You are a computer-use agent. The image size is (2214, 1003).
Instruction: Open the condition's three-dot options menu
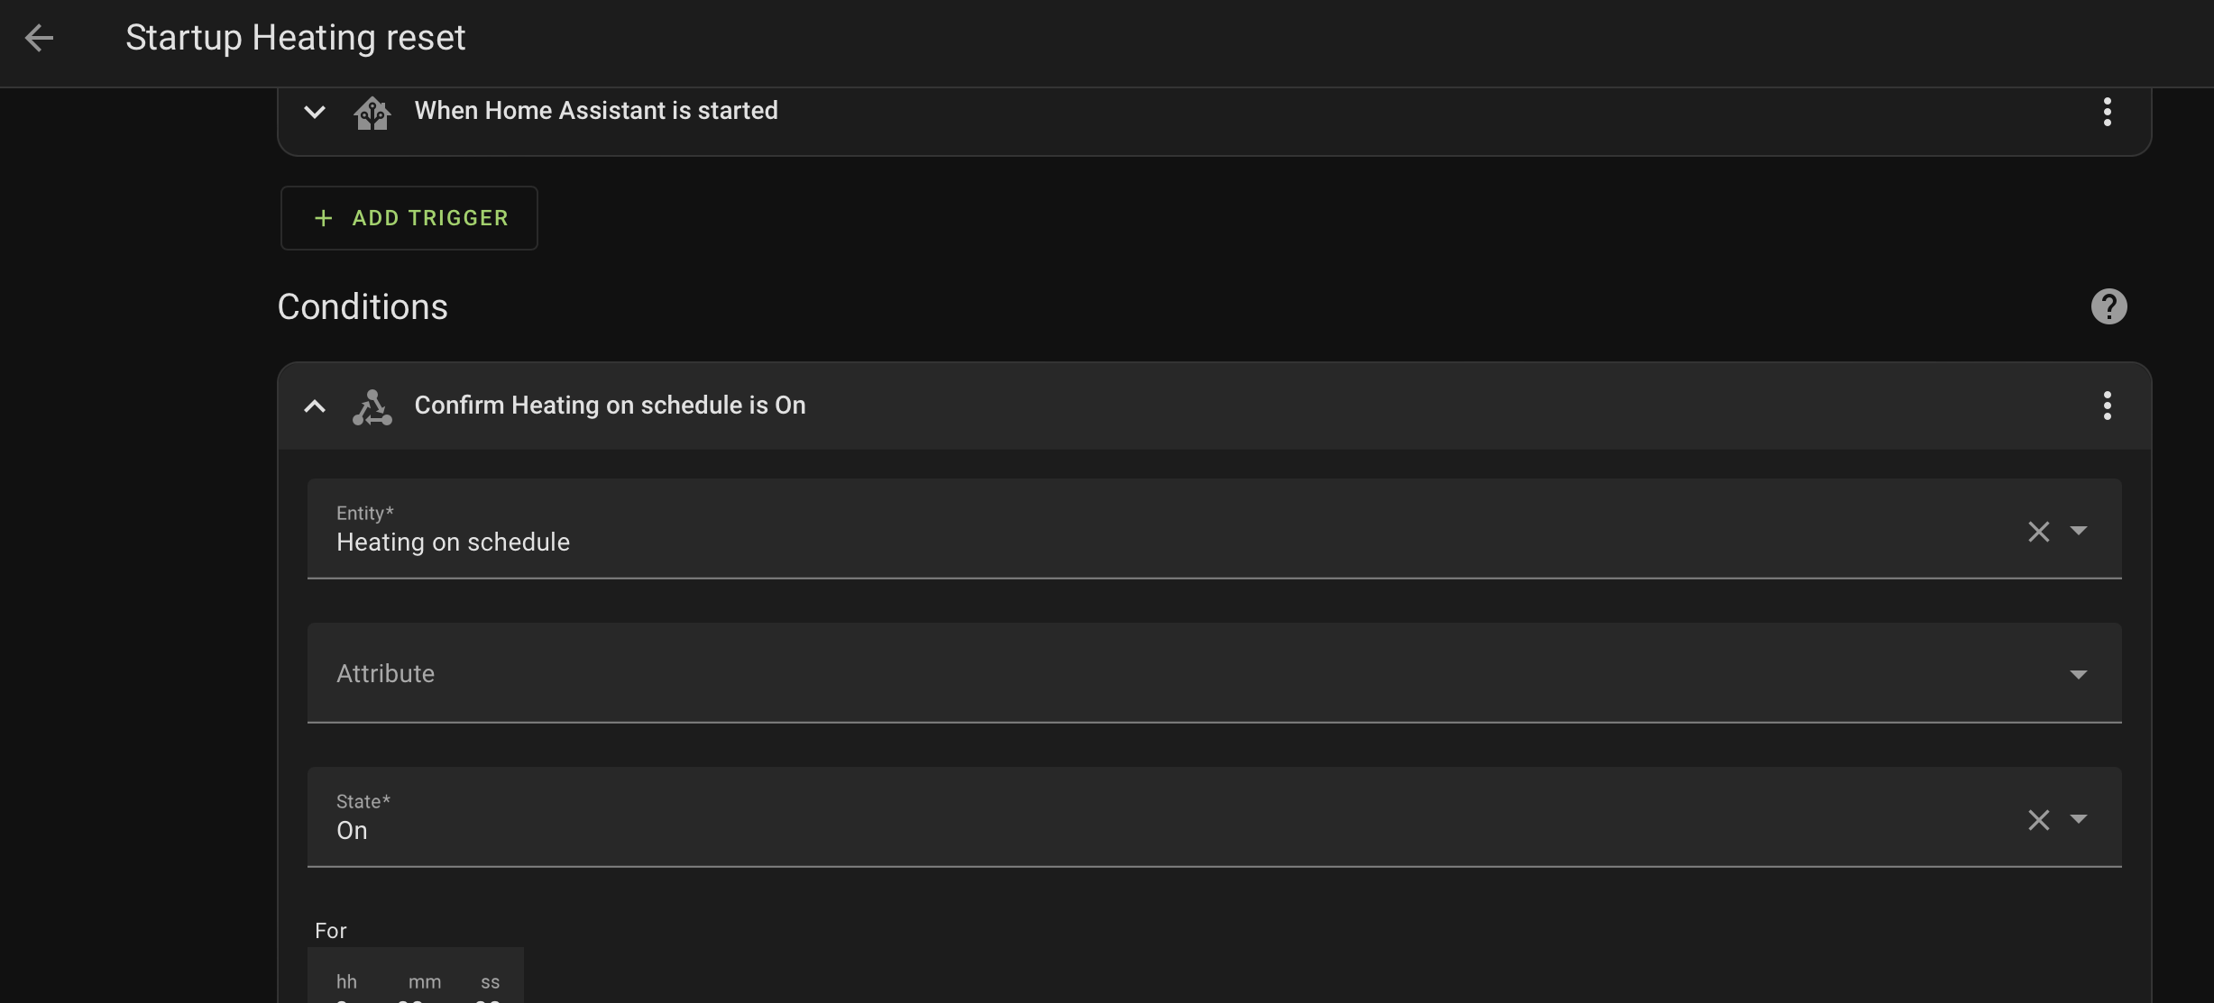tap(2108, 406)
